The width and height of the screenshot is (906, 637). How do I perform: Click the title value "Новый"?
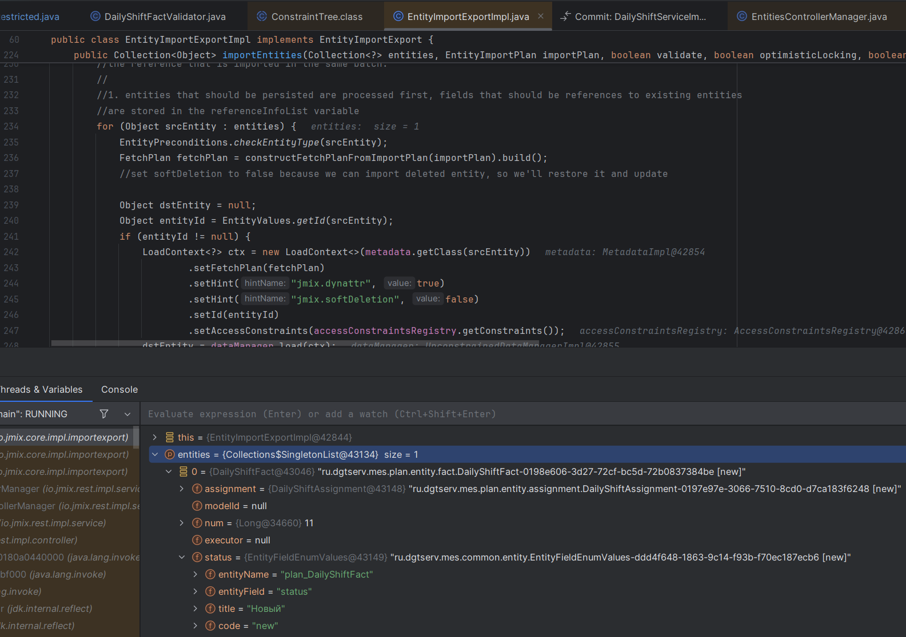[266, 608]
